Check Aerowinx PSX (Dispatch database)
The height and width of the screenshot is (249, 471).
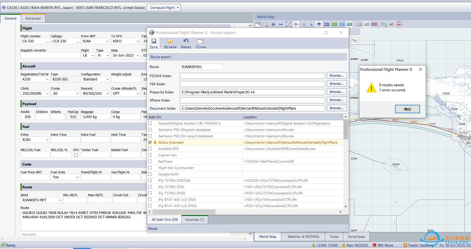pyautogui.click(x=150, y=130)
